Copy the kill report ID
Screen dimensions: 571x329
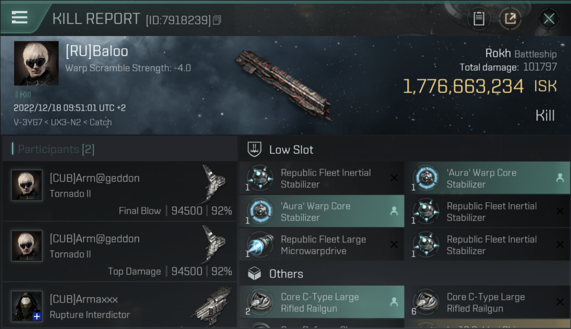[x=217, y=20]
